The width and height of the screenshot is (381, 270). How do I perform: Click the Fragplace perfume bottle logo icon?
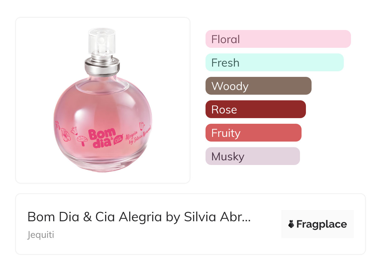pos(291,224)
